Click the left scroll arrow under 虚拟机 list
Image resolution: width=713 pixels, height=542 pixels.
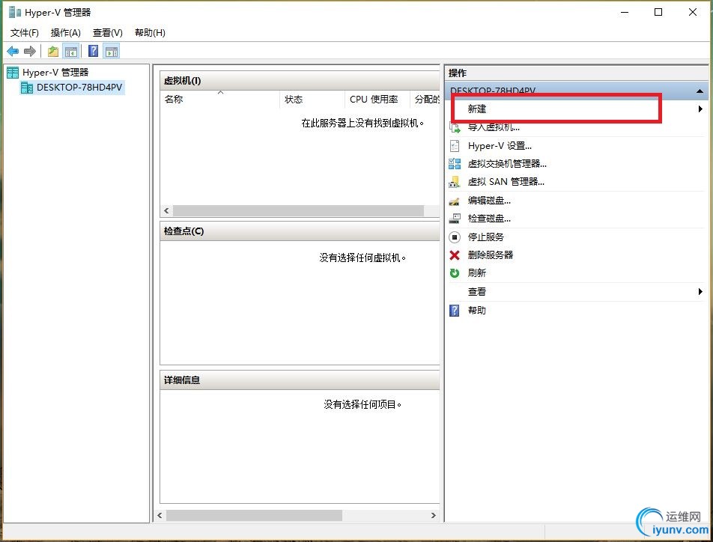tap(166, 210)
